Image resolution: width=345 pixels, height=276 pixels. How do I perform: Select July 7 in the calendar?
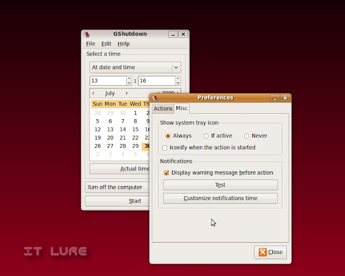coord(123,121)
